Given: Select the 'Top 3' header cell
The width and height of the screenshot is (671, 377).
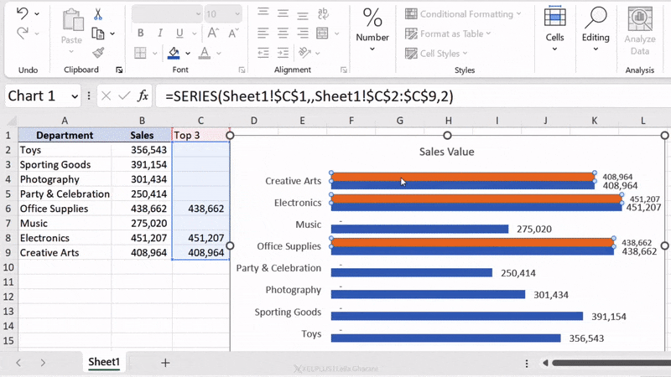Looking at the screenshot, I should point(200,135).
